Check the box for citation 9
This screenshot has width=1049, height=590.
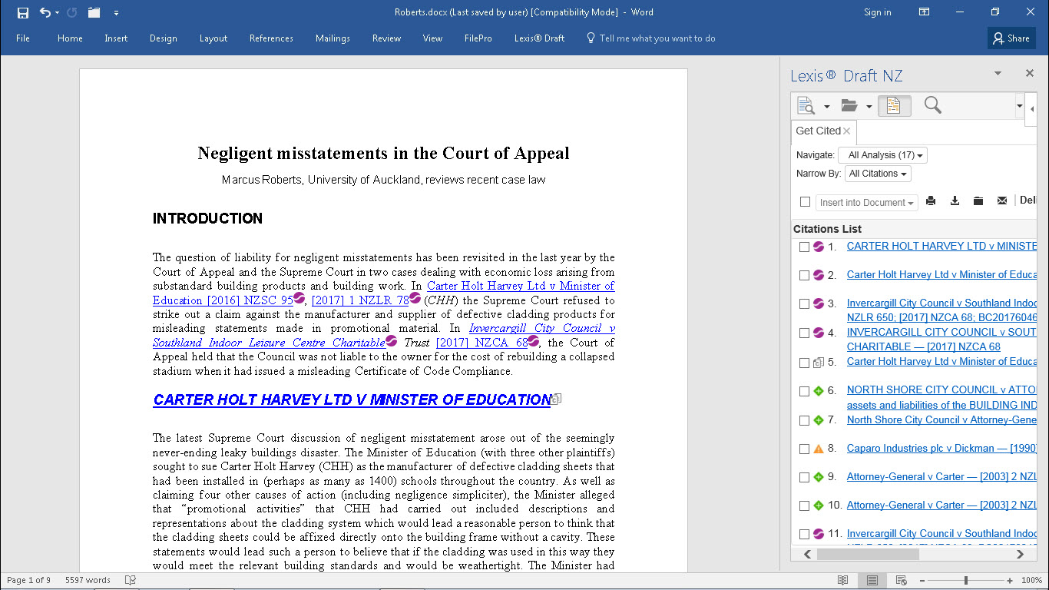coord(804,478)
